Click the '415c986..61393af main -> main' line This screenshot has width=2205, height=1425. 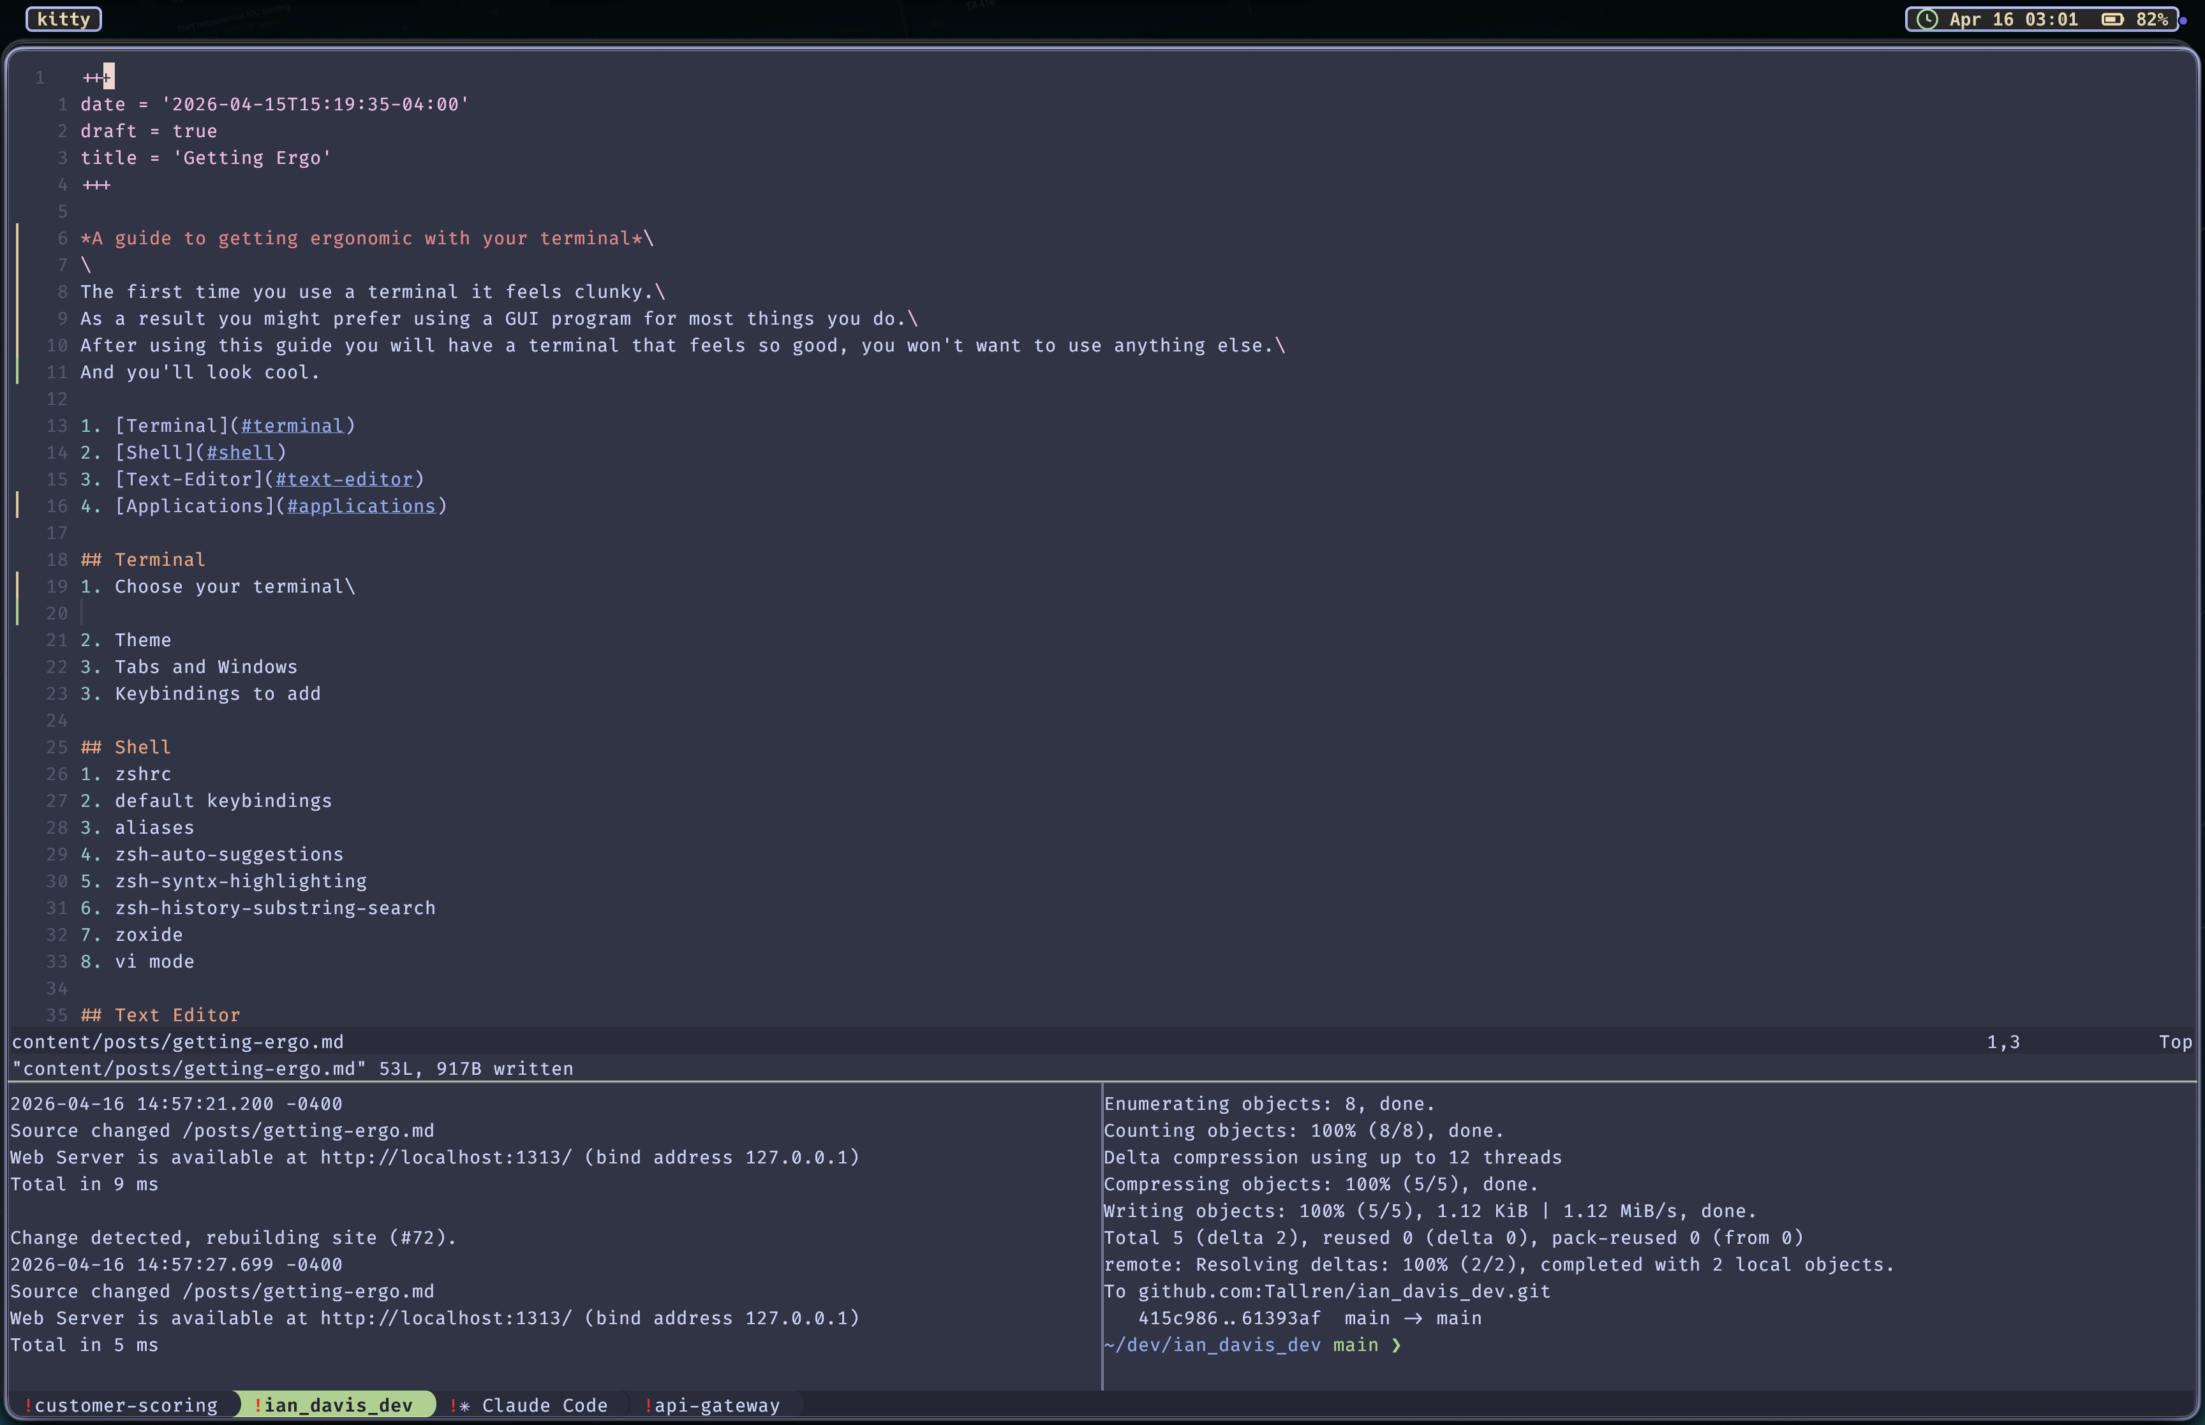tap(1309, 1318)
